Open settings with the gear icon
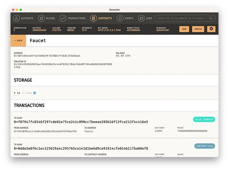The width and height of the screenshot is (229, 171). [211, 29]
